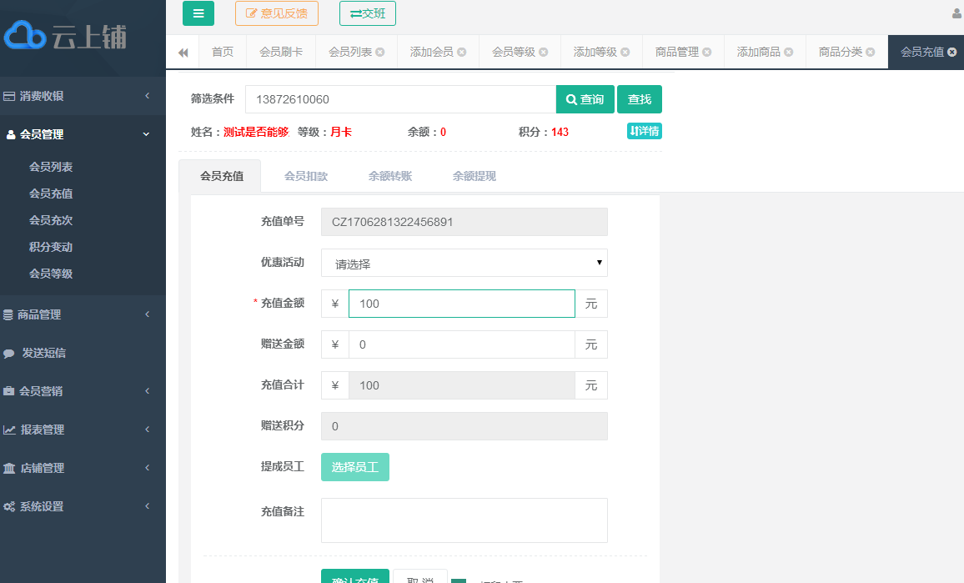
Task: Open the 优惠活动 dropdown
Action: click(x=464, y=263)
